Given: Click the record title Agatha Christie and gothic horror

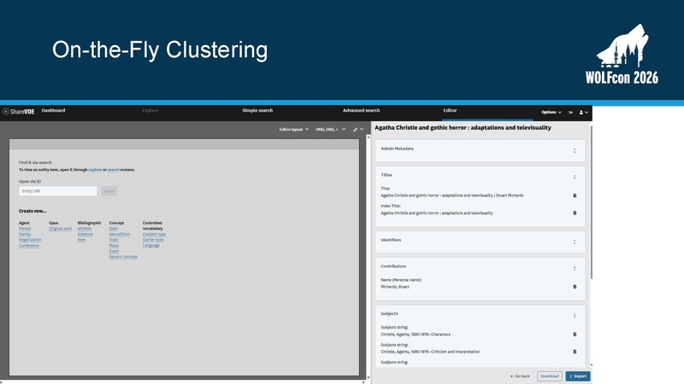Looking at the screenshot, I should pos(463,127).
